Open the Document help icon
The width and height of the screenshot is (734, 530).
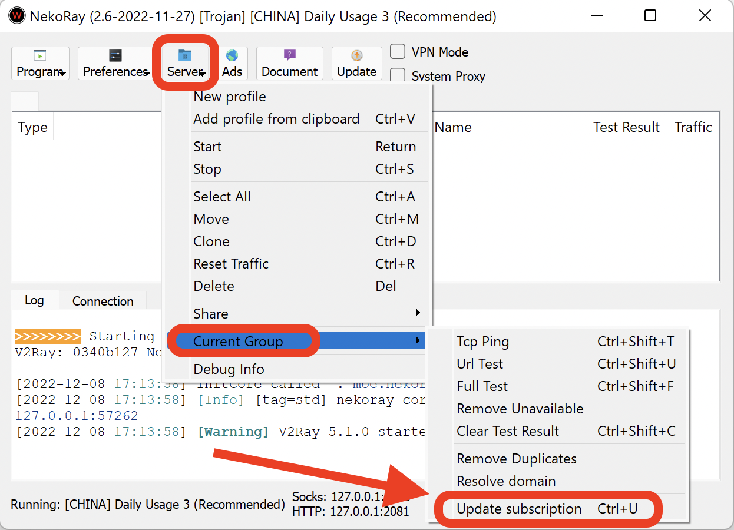pyautogui.click(x=289, y=56)
